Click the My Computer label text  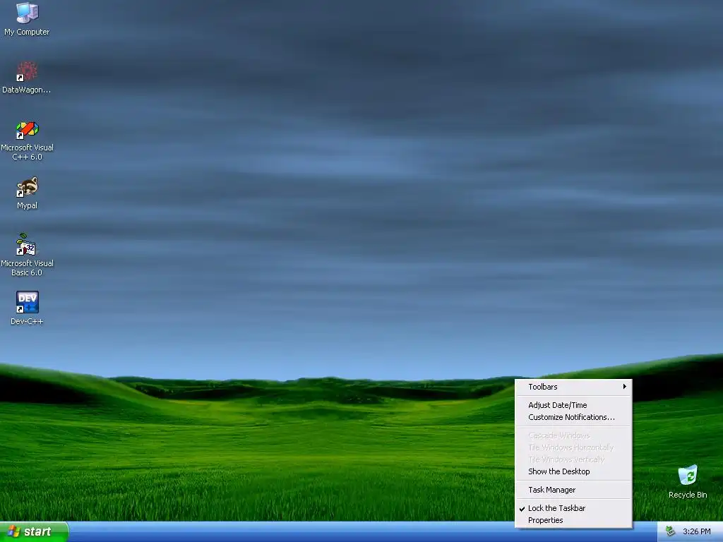pyautogui.click(x=27, y=32)
